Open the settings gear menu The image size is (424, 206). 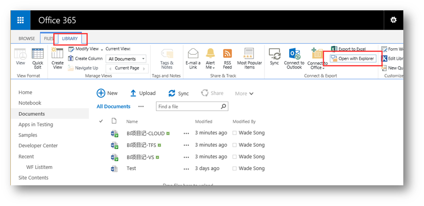[x=393, y=20]
